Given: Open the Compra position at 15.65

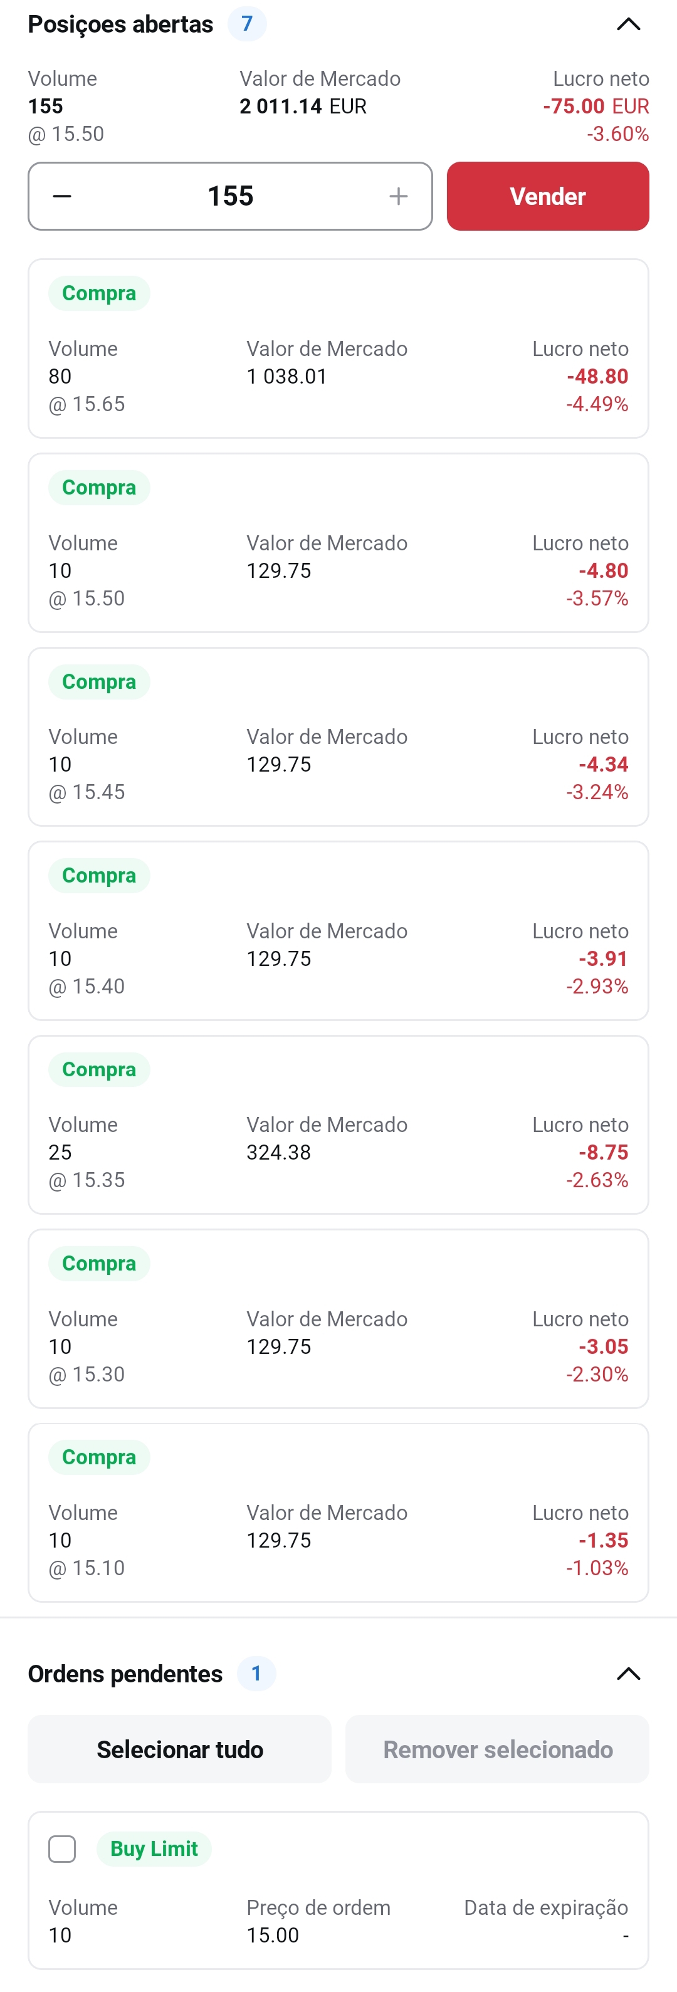Looking at the screenshot, I should pyautogui.click(x=338, y=349).
